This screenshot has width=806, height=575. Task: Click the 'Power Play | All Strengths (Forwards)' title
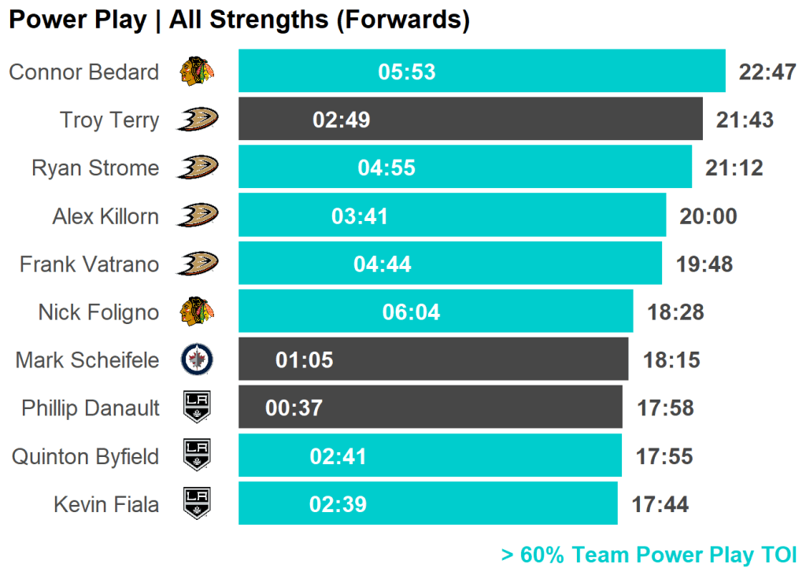pyautogui.click(x=238, y=20)
